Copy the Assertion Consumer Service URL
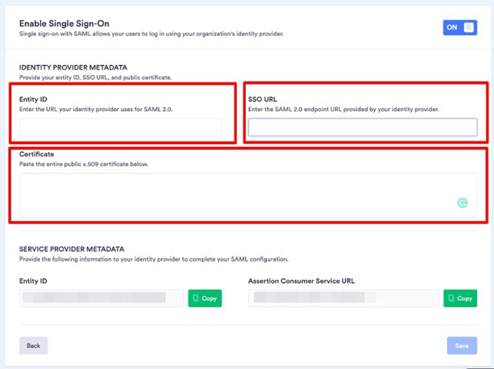This screenshot has width=494, height=369. coord(460,298)
